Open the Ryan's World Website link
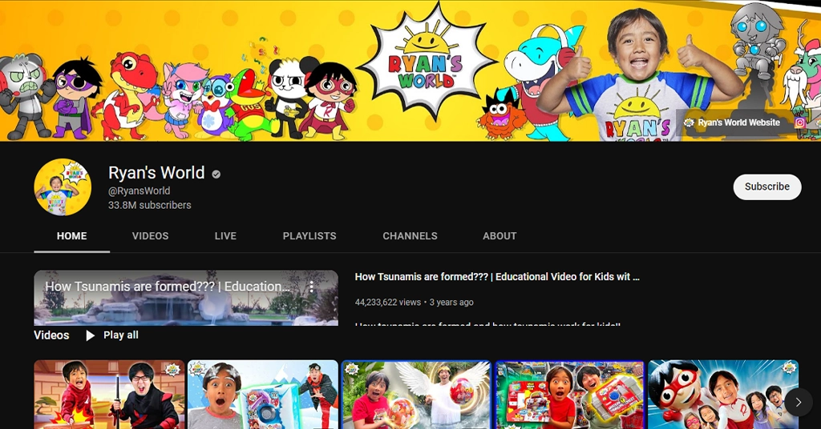 pos(732,122)
